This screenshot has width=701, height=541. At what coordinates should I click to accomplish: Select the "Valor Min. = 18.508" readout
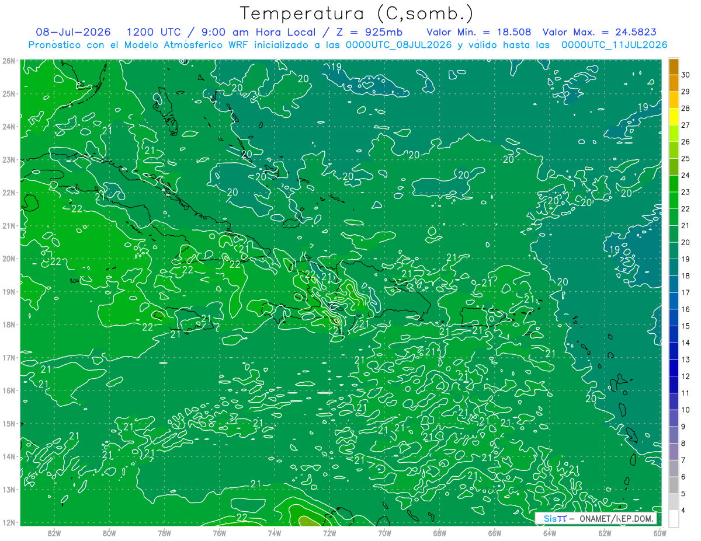479,32
